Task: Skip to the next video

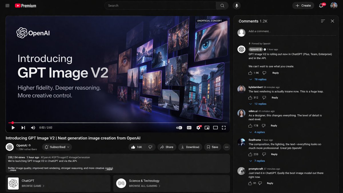Action: click(23, 128)
